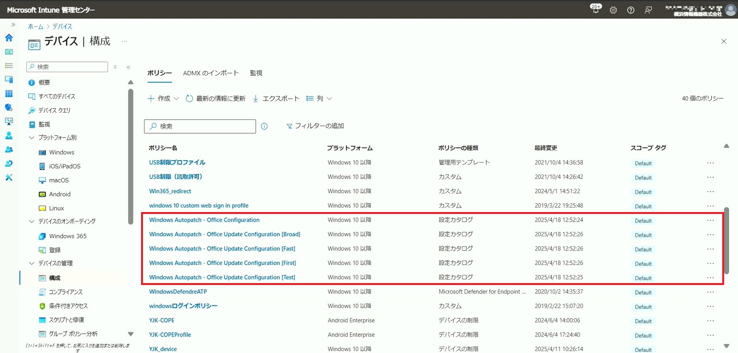Collapse the sidebar menu with double chevron

(x=128, y=67)
